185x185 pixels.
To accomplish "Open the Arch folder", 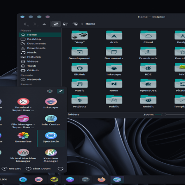I will pos(114,37).
